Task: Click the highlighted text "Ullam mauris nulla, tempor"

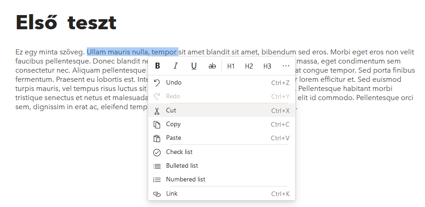Action: click(132, 52)
